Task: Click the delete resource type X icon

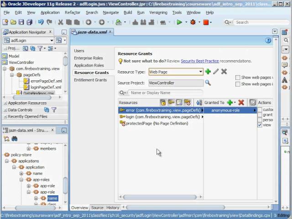Action: point(224,72)
